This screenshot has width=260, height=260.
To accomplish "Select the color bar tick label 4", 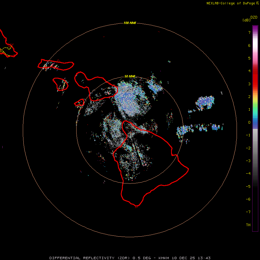I will point(249,71).
